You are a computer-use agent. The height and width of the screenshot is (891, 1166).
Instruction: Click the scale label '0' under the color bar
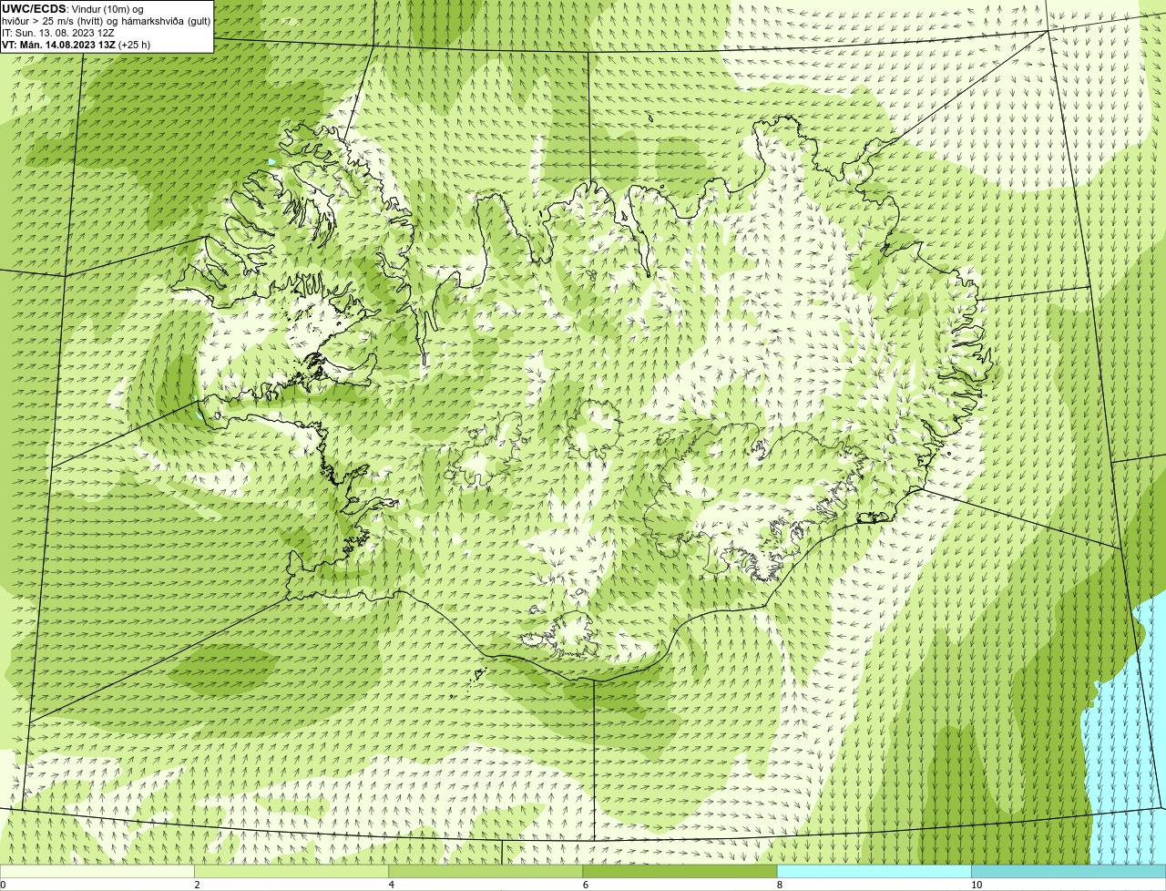tap(3, 885)
